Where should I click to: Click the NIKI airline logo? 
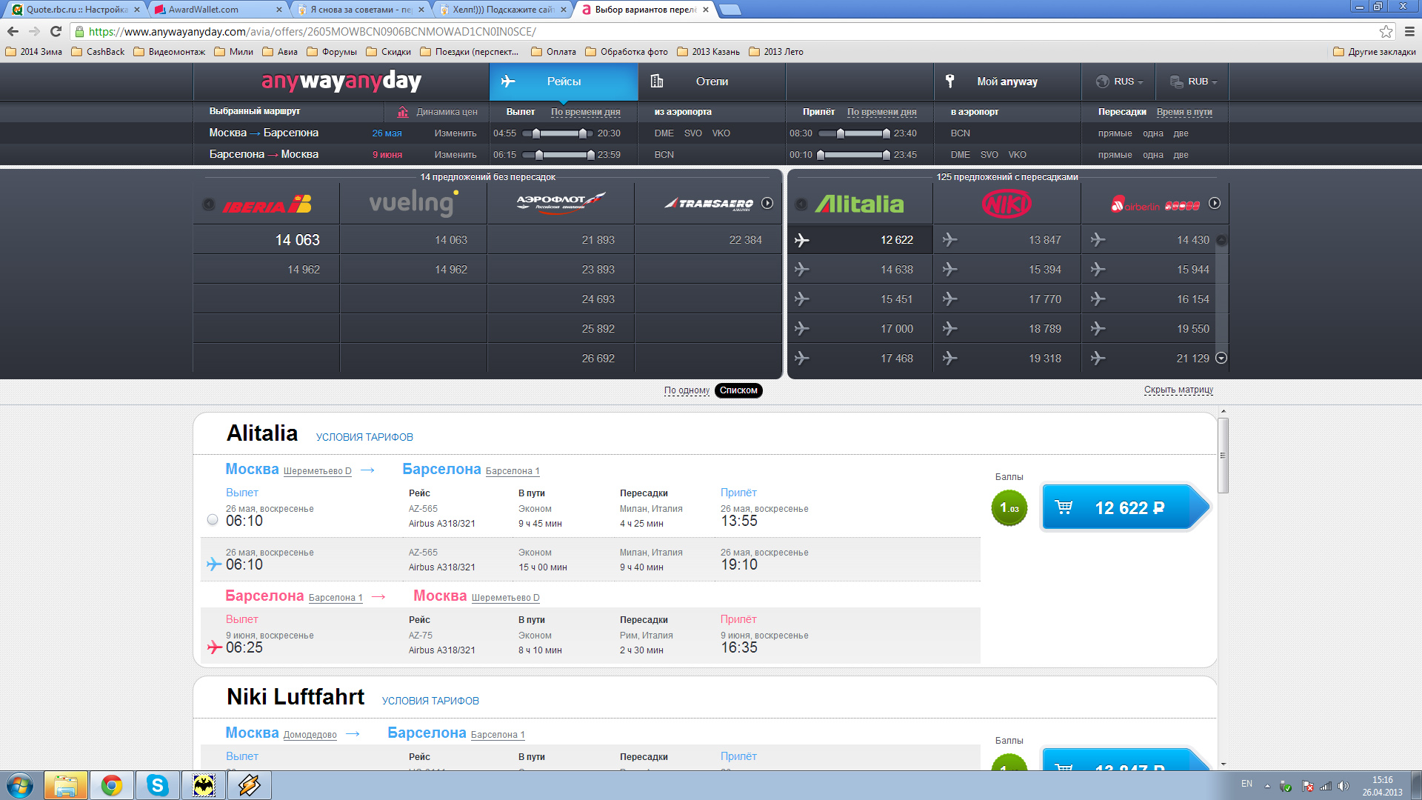point(1006,204)
